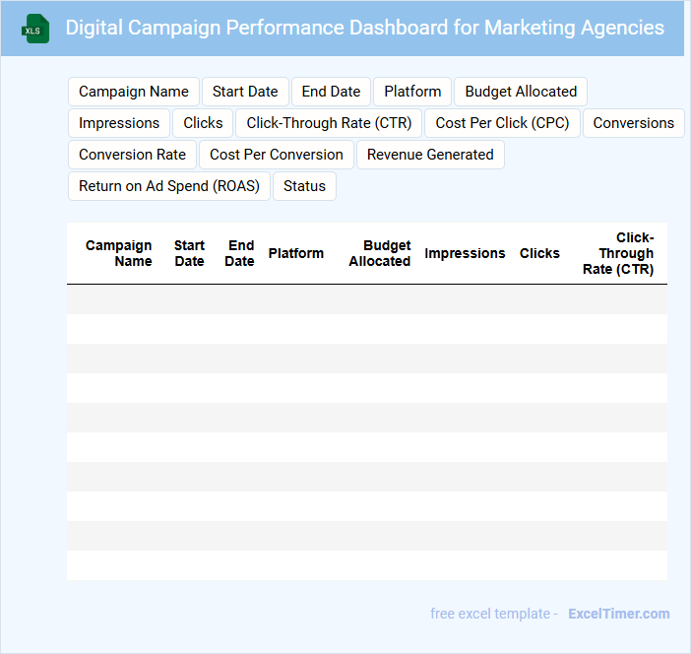Viewport: 691px width, 654px height.
Task: Click Return on Ad Spend (ROAS) tag
Action: pyautogui.click(x=168, y=186)
